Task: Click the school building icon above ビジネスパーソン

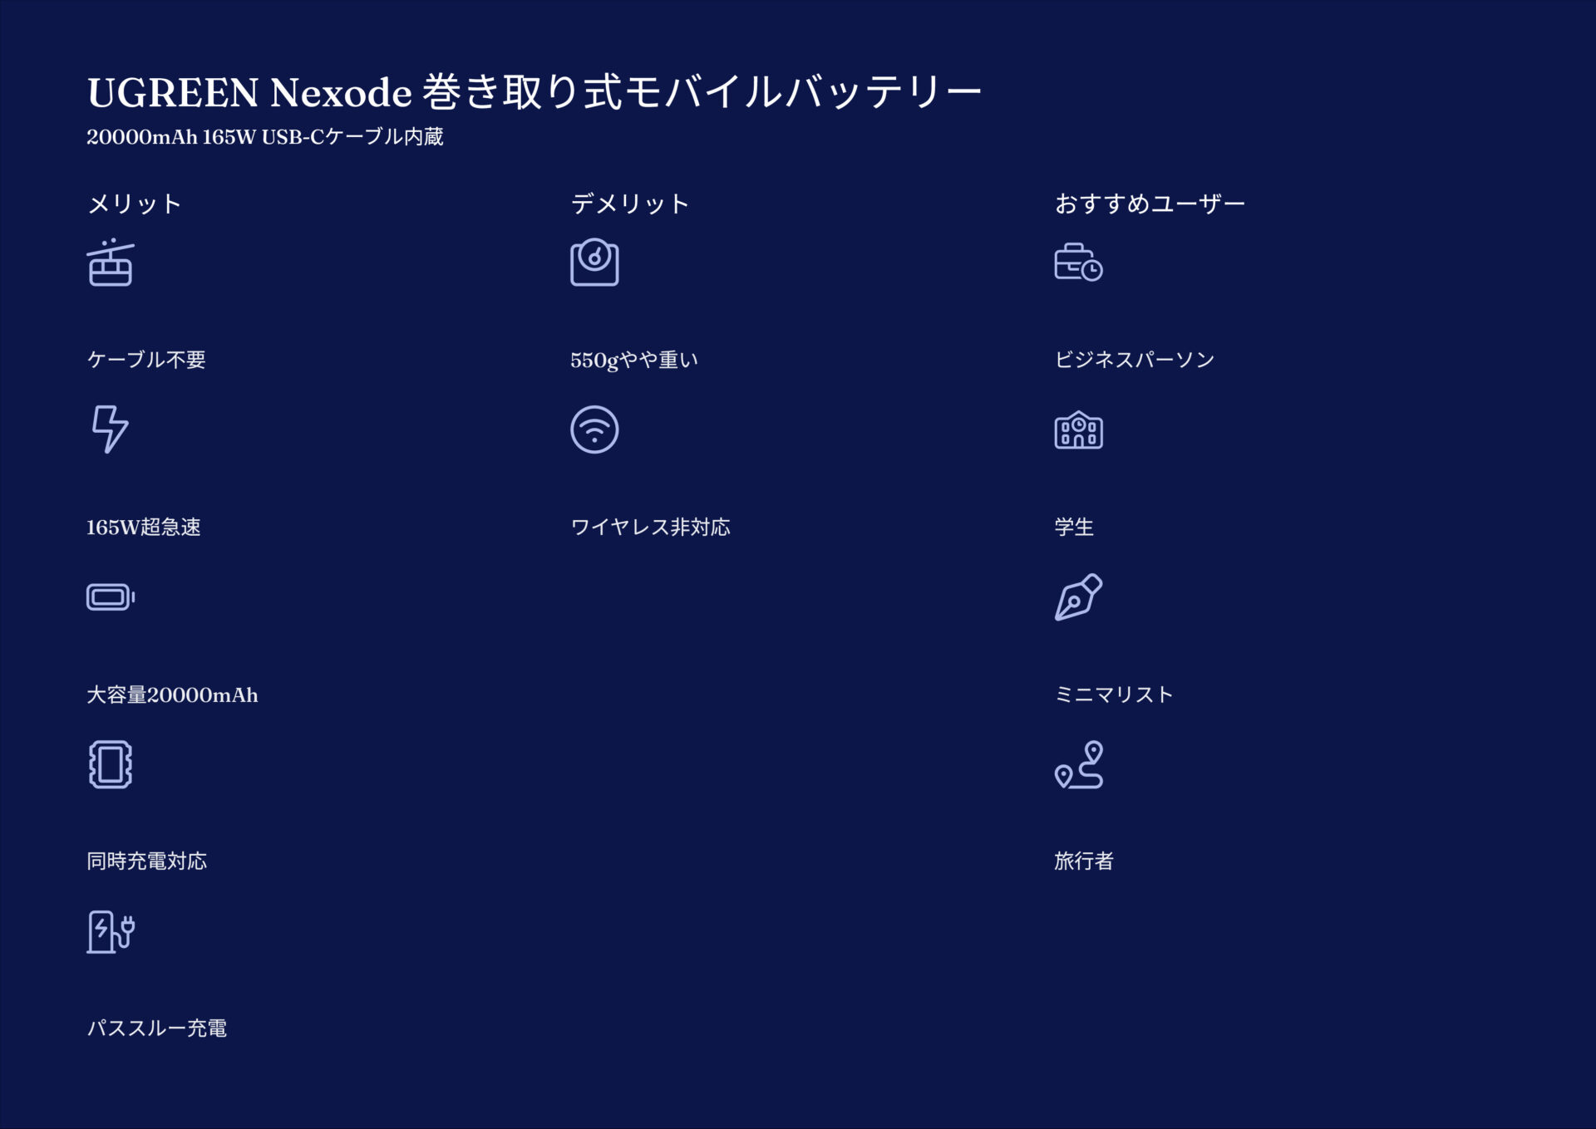Action: point(1079,430)
